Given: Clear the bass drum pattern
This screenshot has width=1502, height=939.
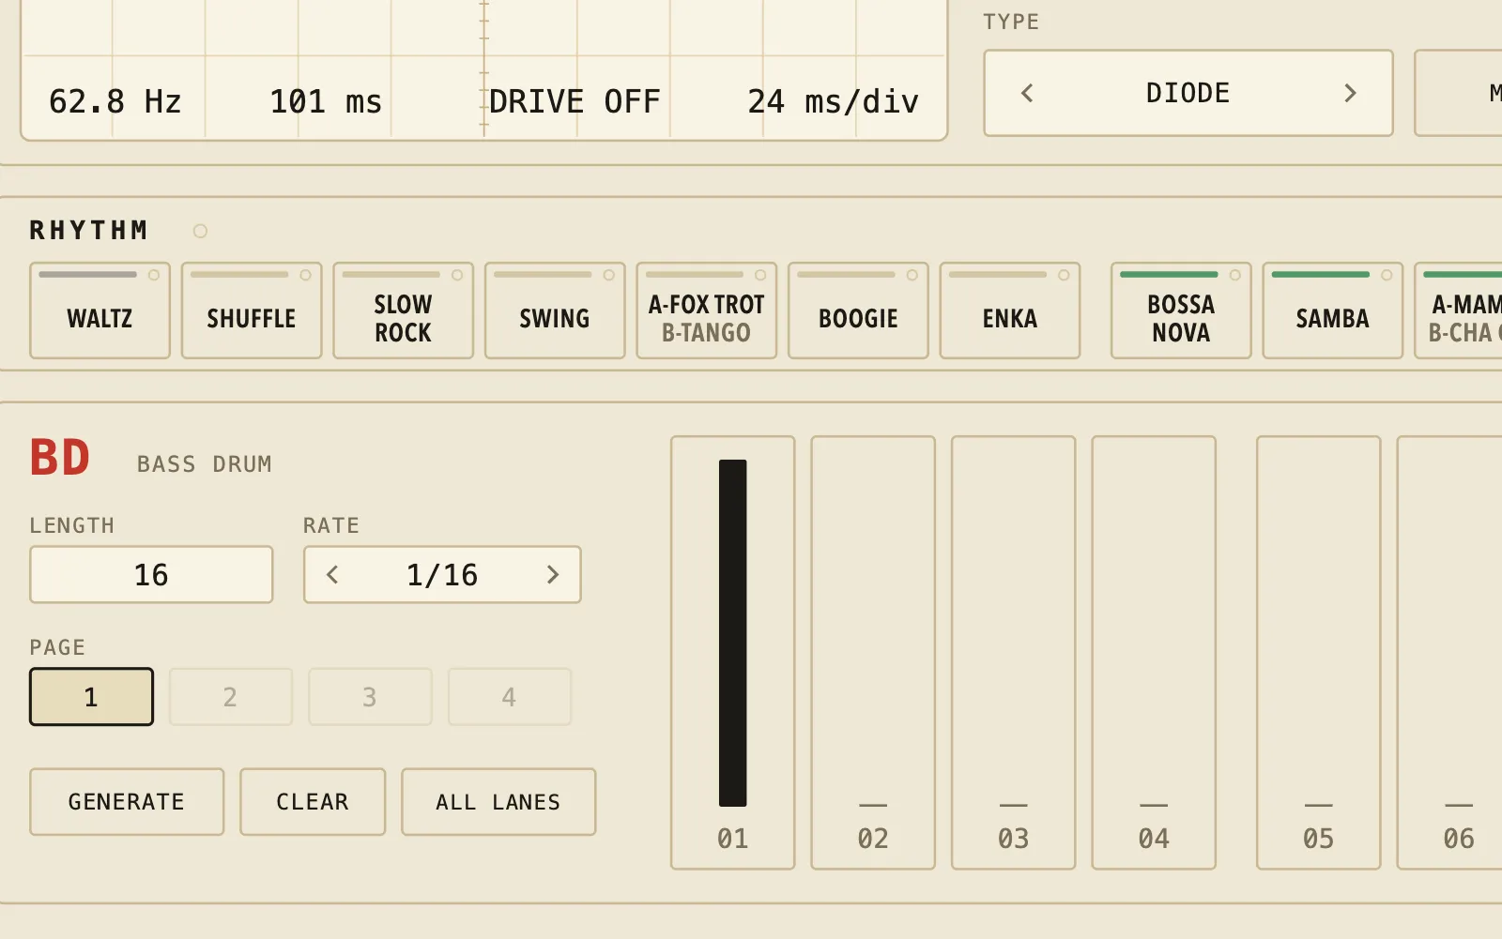Looking at the screenshot, I should tap(313, 802).
